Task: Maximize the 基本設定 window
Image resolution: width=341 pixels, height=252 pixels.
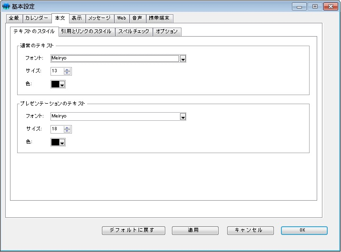Action: tap(315, 7)
